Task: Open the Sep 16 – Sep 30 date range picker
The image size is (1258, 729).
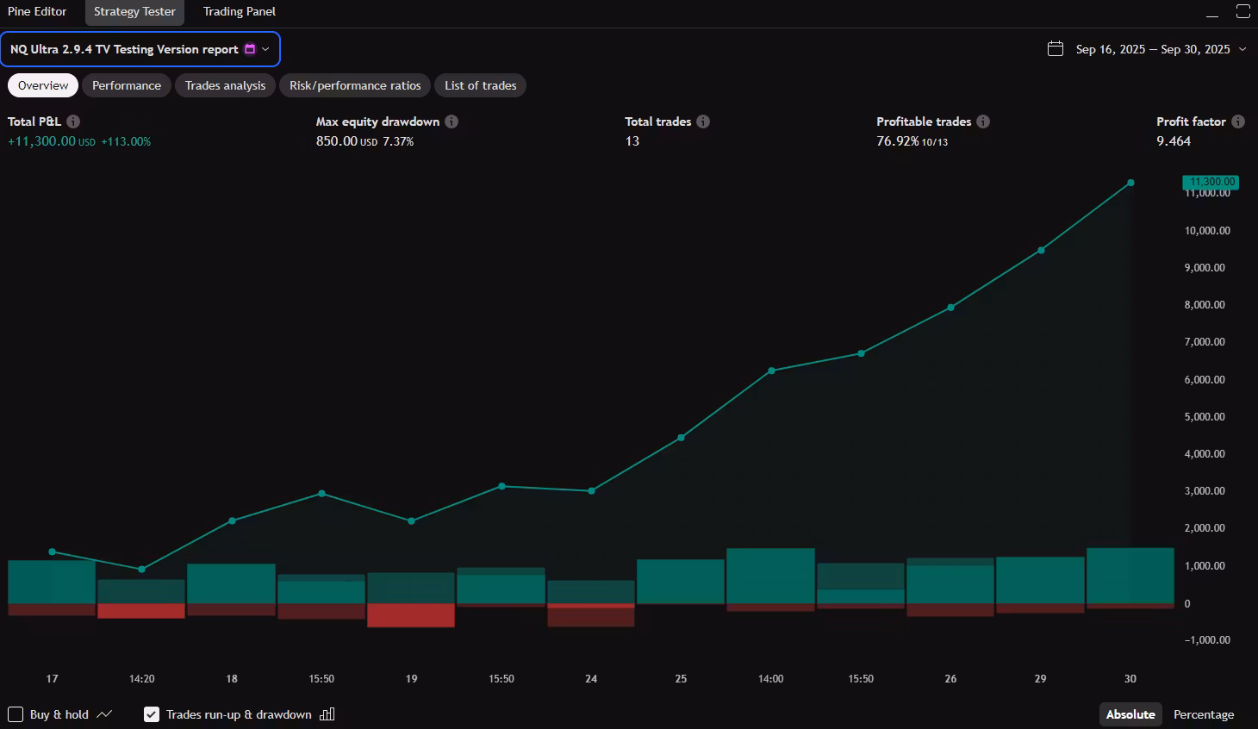Action: coord(1152,49)
